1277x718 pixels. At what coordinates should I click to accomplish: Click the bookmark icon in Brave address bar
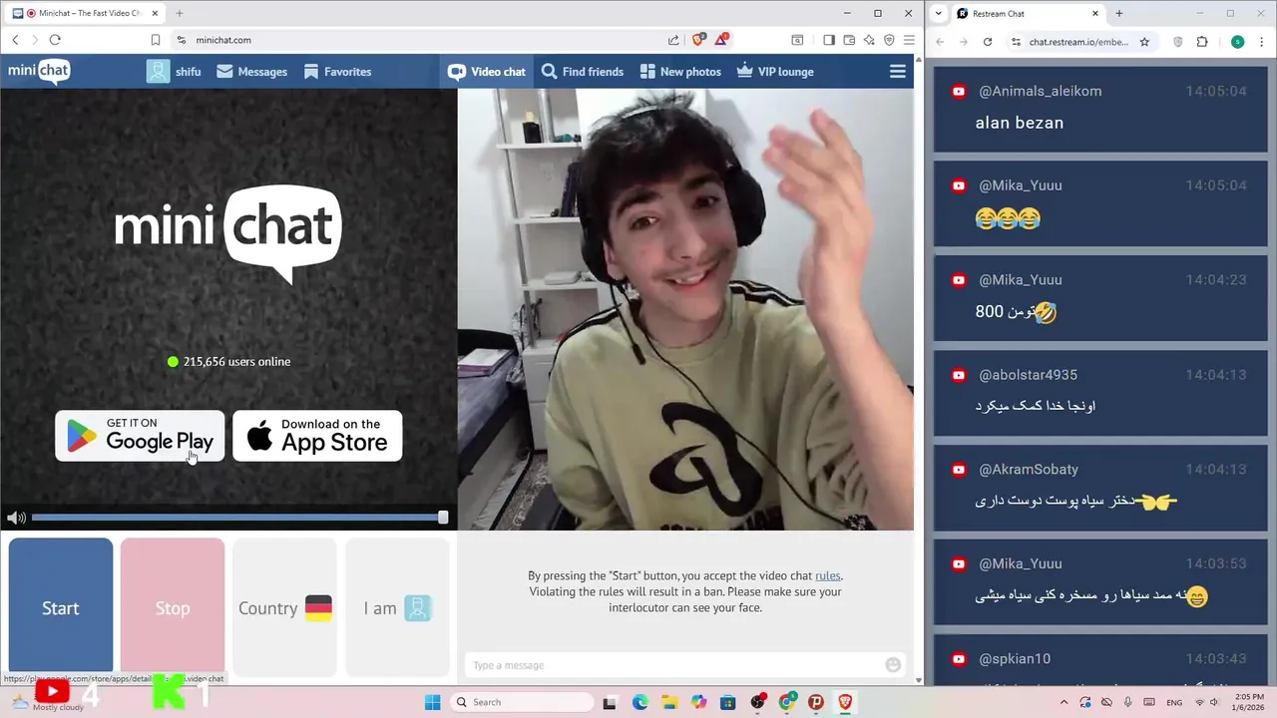(x=156, y=40)
